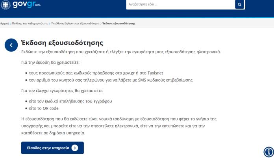
Task: Select the κωδικό επαλήθευσης του εγγράφου bullet
Action: (74, 101)
